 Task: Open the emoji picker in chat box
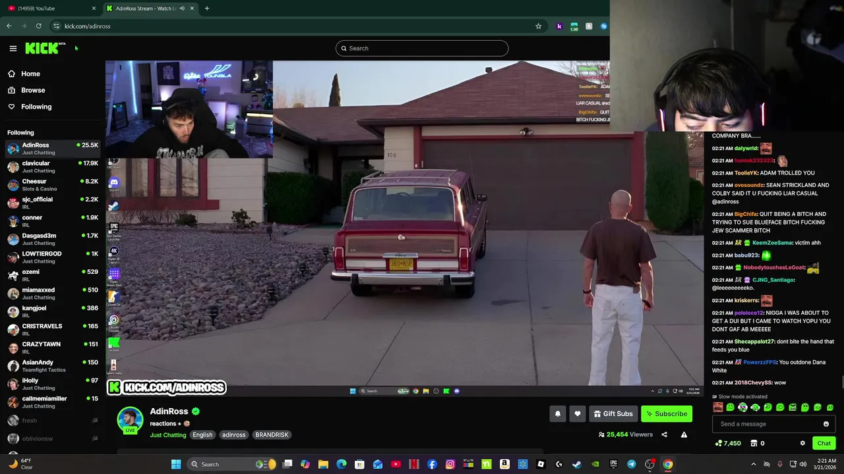826,424
